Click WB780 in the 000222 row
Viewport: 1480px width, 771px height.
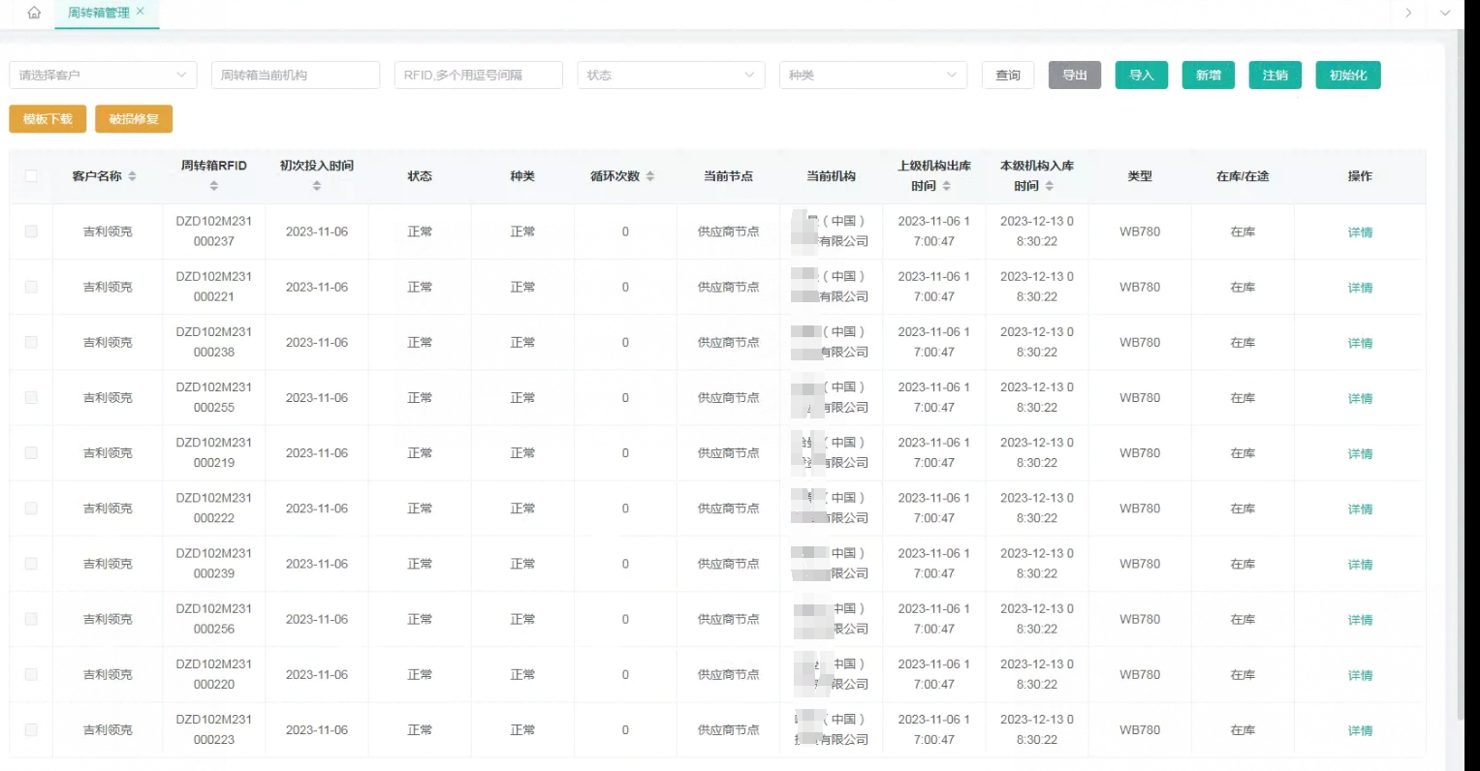click(x=1140, y=508)
